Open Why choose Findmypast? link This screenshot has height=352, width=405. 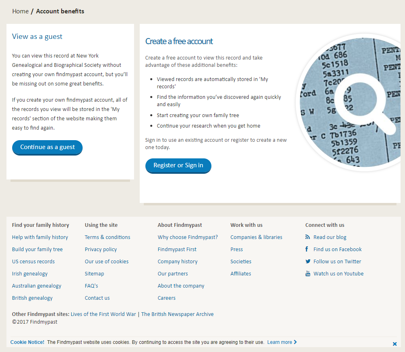pos(188,237)
